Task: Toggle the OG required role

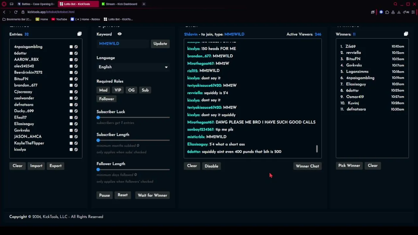Action: [x=131, y=90]
